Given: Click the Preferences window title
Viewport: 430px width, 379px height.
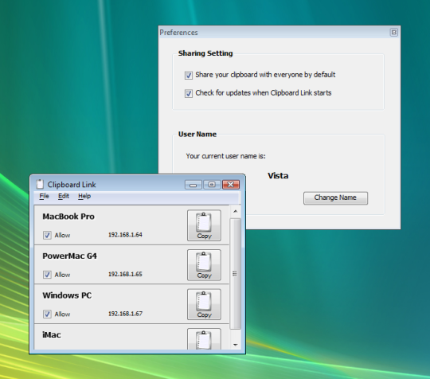Looking at the screenshot, I should click(178, 33).
